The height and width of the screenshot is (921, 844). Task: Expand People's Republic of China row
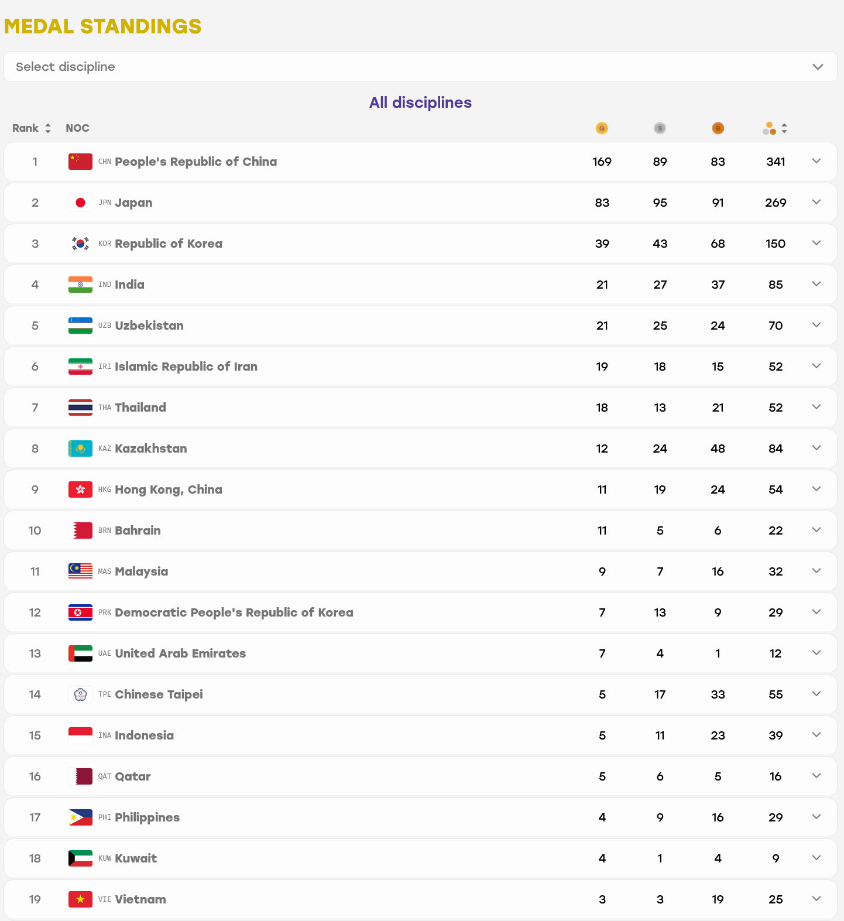[816, 161]
